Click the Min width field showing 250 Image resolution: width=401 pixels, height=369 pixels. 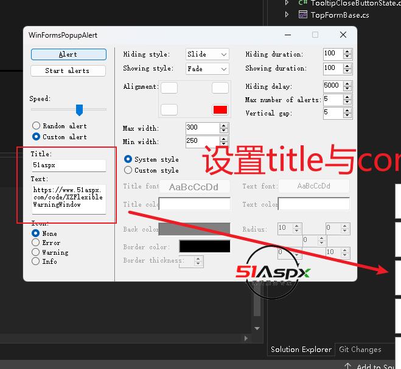pos(202,141)
